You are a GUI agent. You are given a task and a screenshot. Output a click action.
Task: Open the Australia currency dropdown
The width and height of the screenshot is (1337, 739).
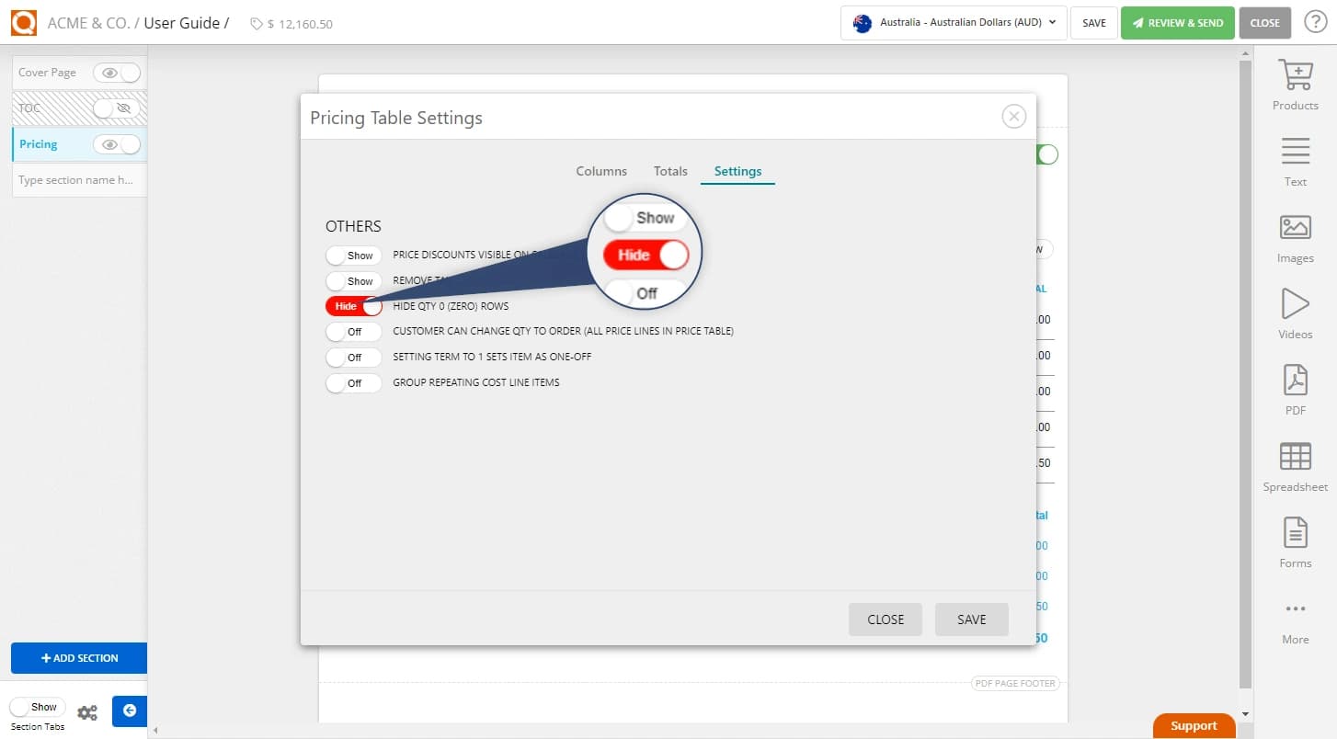[x=953, y=23]
